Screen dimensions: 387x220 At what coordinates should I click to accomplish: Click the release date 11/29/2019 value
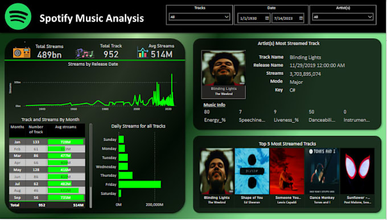pos(317,66)
